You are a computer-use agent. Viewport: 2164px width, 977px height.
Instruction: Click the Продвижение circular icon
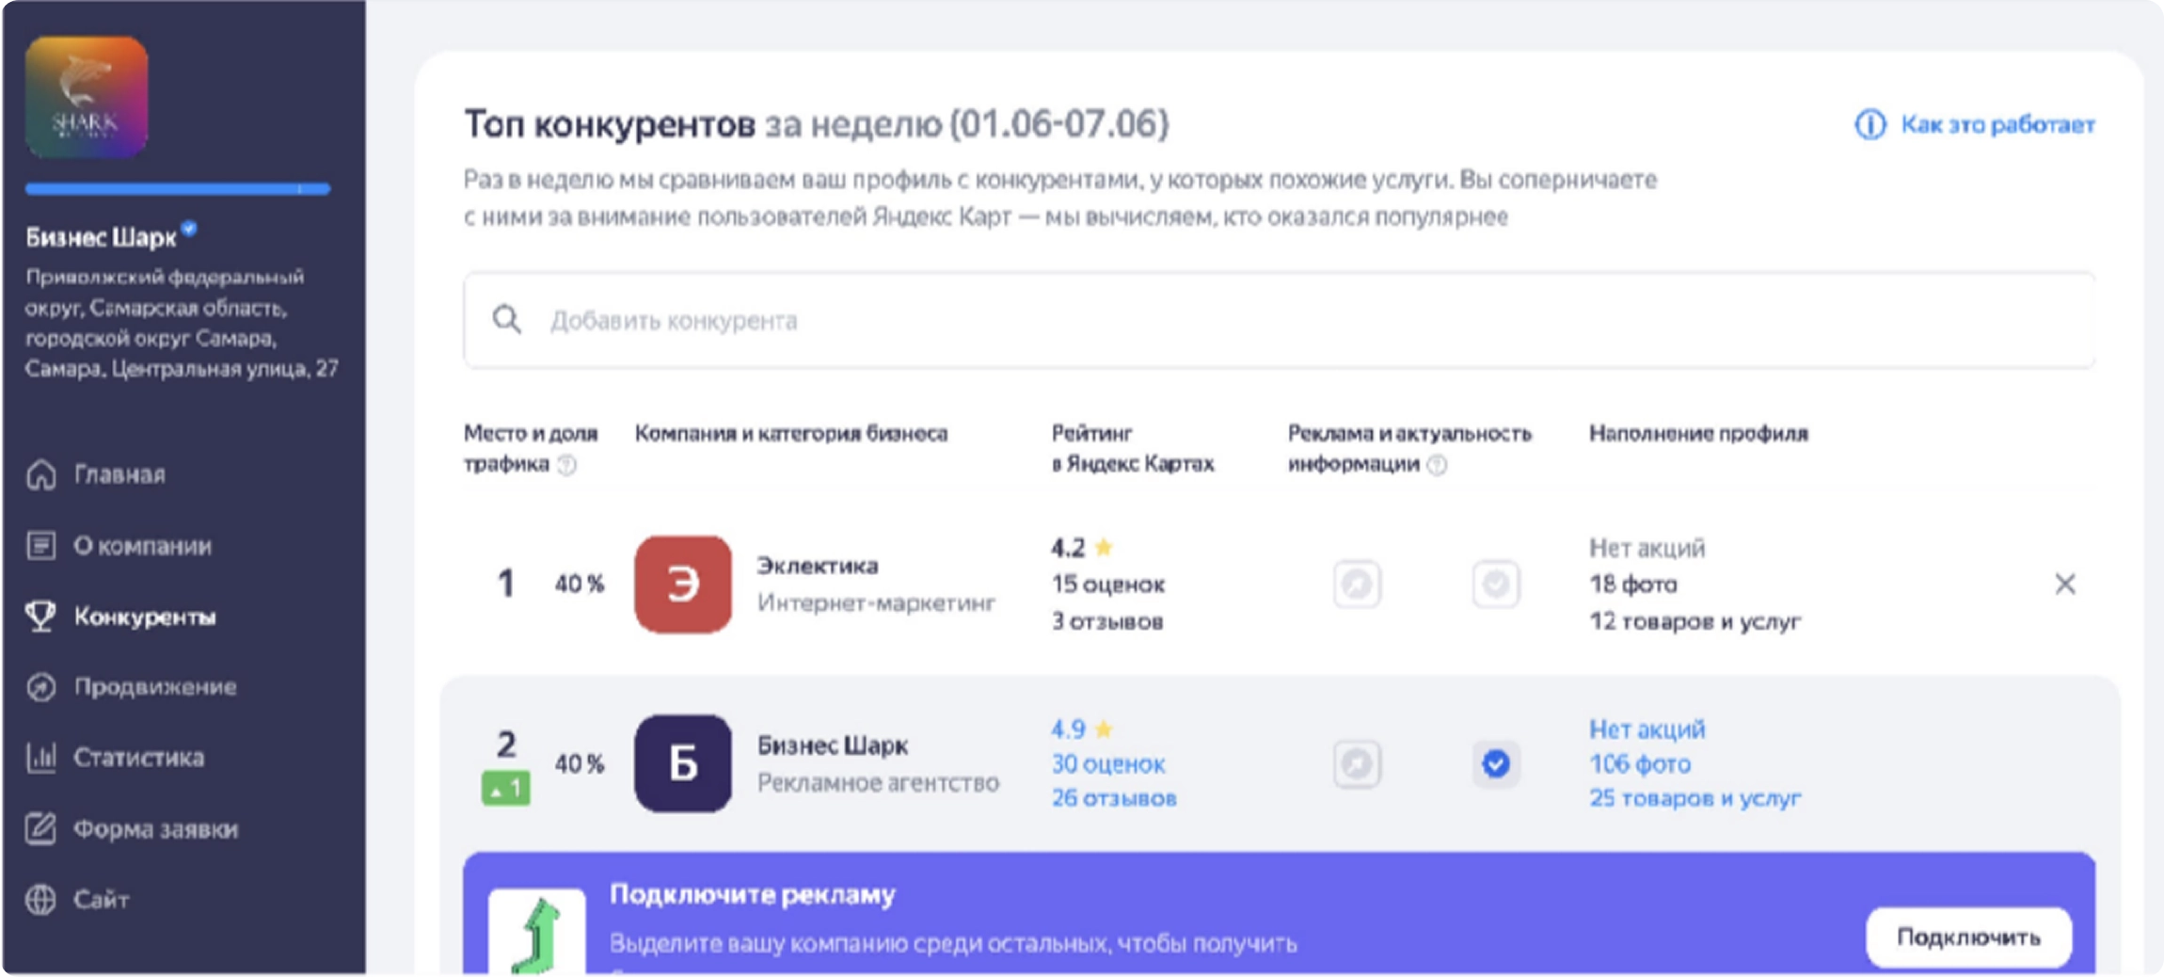(41, 687)
